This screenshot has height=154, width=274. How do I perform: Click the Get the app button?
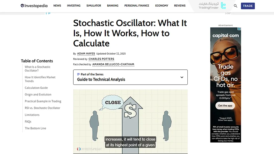click(x=225, y=106)
